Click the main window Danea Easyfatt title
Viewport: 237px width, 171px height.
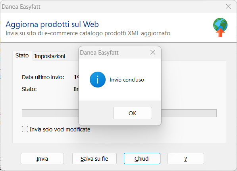coord(21,7)
